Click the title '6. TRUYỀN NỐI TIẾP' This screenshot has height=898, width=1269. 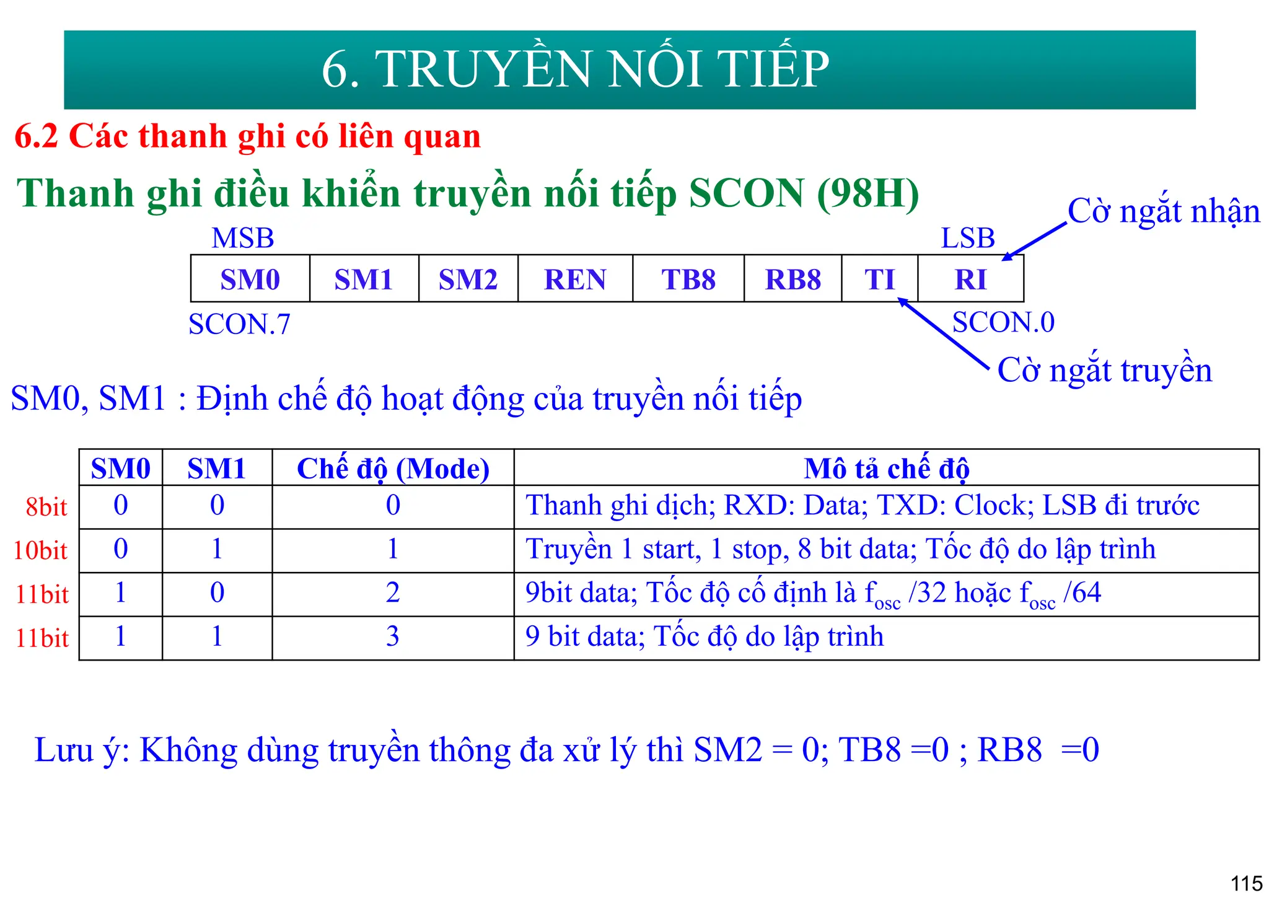[575, 68]
